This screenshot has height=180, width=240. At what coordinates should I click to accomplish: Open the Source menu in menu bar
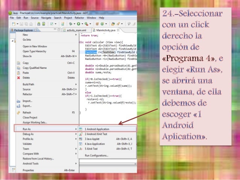[35, 18]
